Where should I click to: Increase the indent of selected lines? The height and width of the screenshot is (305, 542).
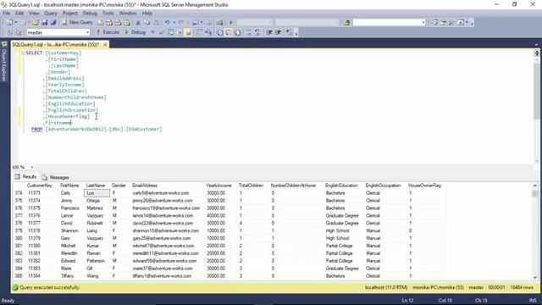point(279,32)
